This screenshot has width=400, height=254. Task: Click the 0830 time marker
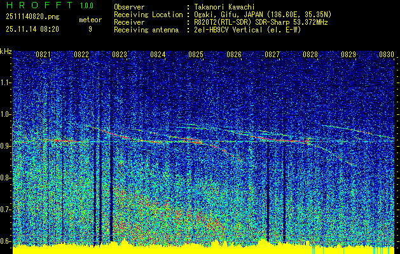point(387,54)
